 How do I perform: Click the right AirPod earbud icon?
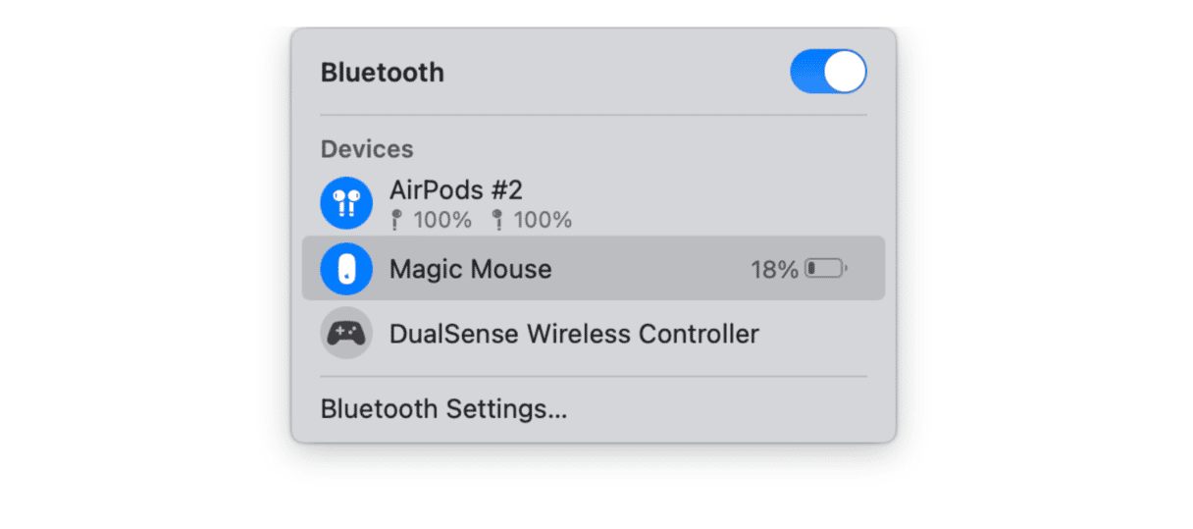(497, 220)
